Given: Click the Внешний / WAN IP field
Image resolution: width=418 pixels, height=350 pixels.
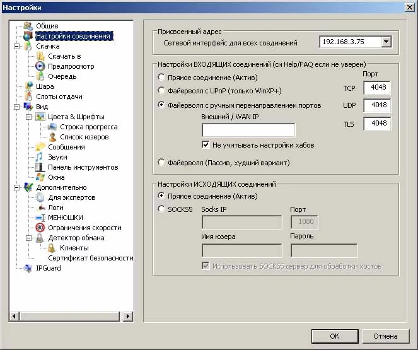Looking at the screenshot, I should 248,130.
